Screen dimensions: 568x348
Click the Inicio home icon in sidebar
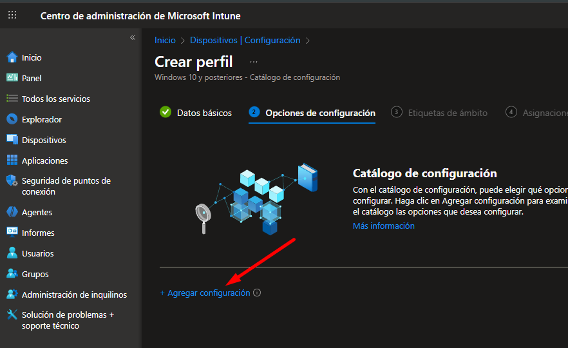pyautogui.click(x=12, y=57)
